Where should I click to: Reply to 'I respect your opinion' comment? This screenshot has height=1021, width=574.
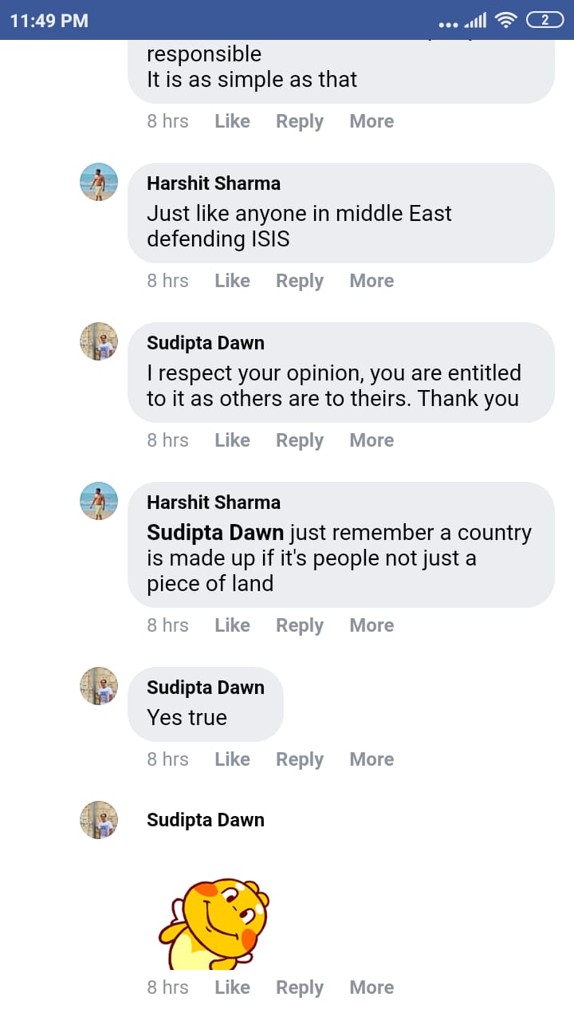300,440
